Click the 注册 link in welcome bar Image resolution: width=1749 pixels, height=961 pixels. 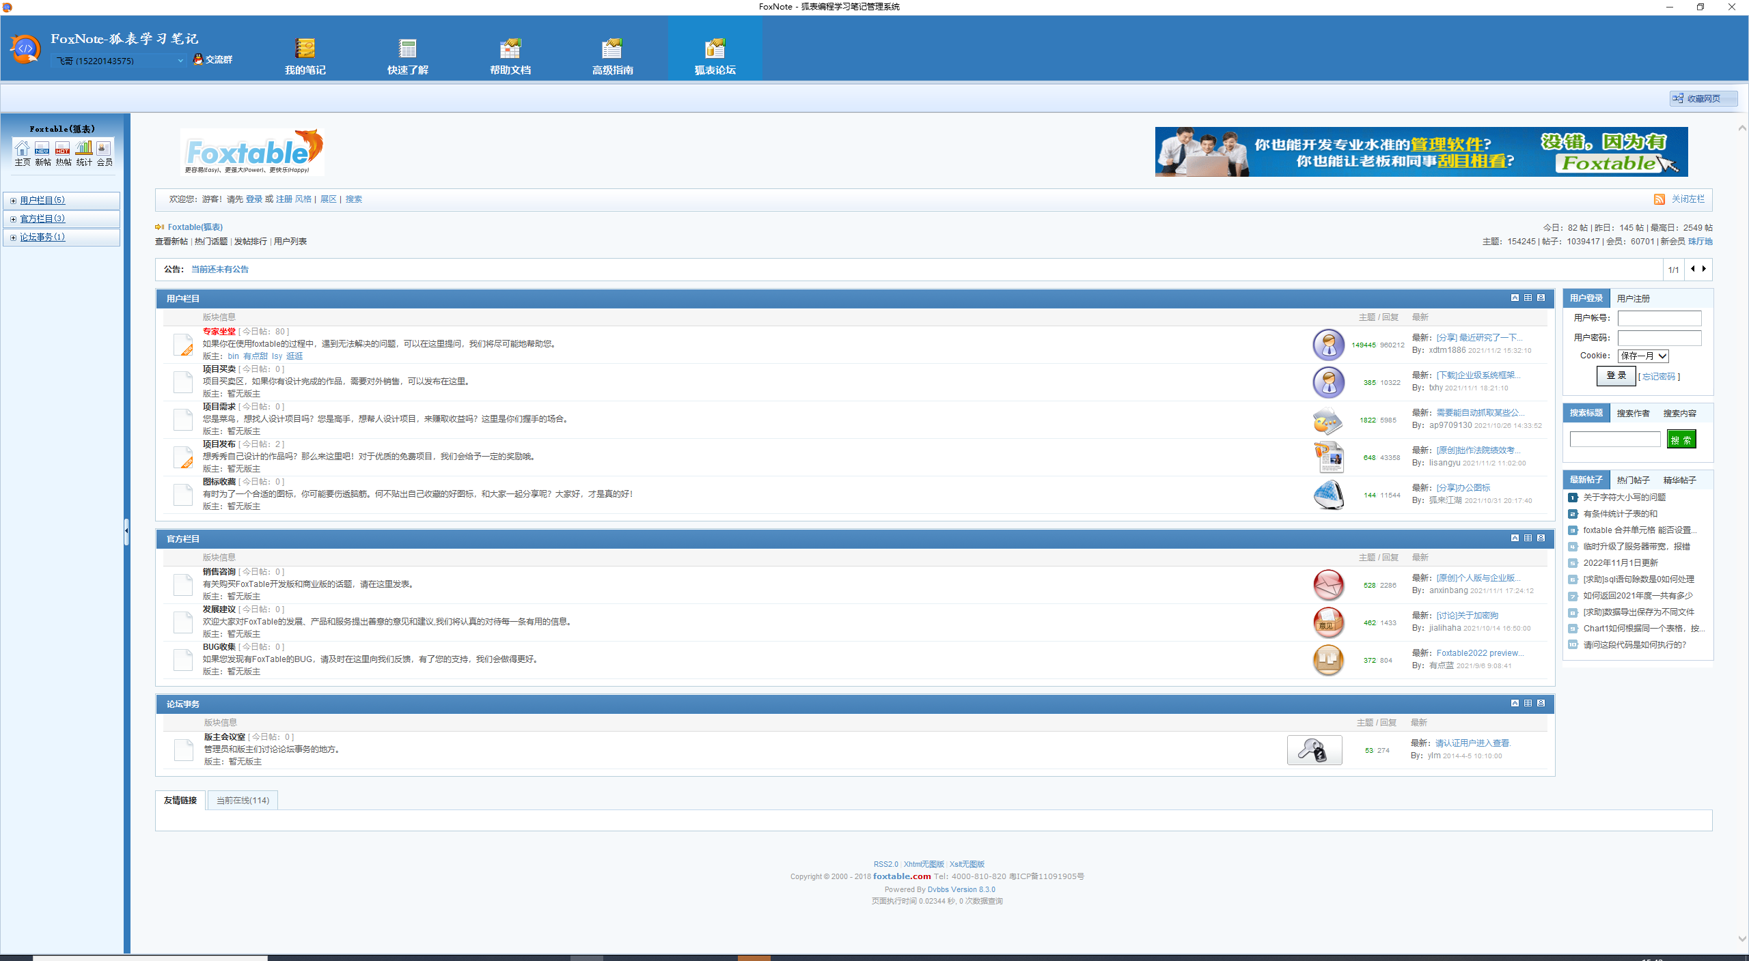284,199
